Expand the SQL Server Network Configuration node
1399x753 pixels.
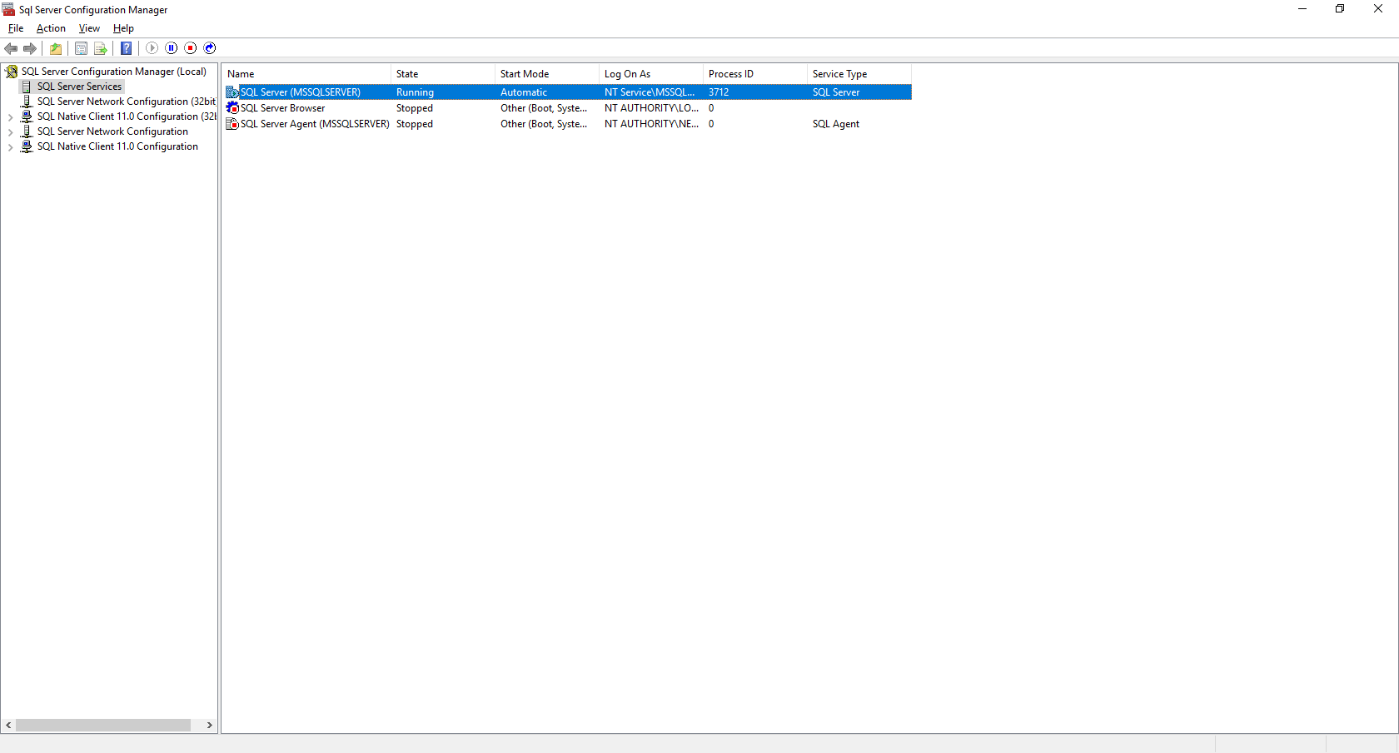[x=10, y=132]
